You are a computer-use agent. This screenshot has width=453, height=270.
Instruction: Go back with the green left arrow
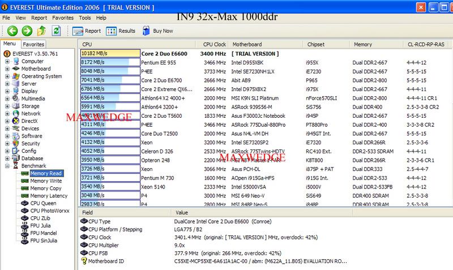[x=12, y=31]
